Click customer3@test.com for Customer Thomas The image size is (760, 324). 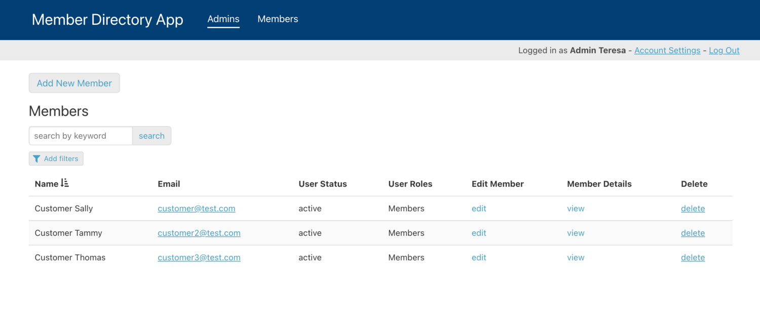point(199,257)
